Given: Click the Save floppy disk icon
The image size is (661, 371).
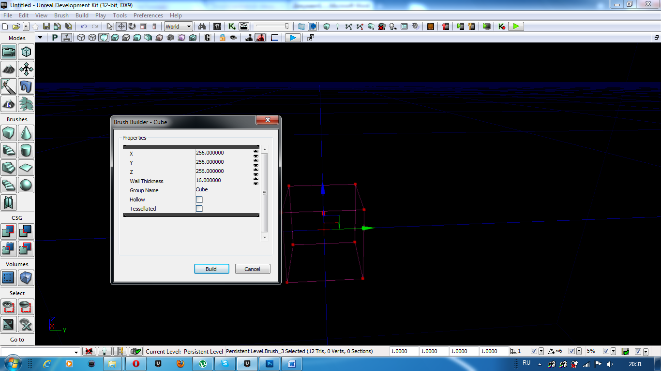Looking at the screenshot, I should (x=47, y=27).
